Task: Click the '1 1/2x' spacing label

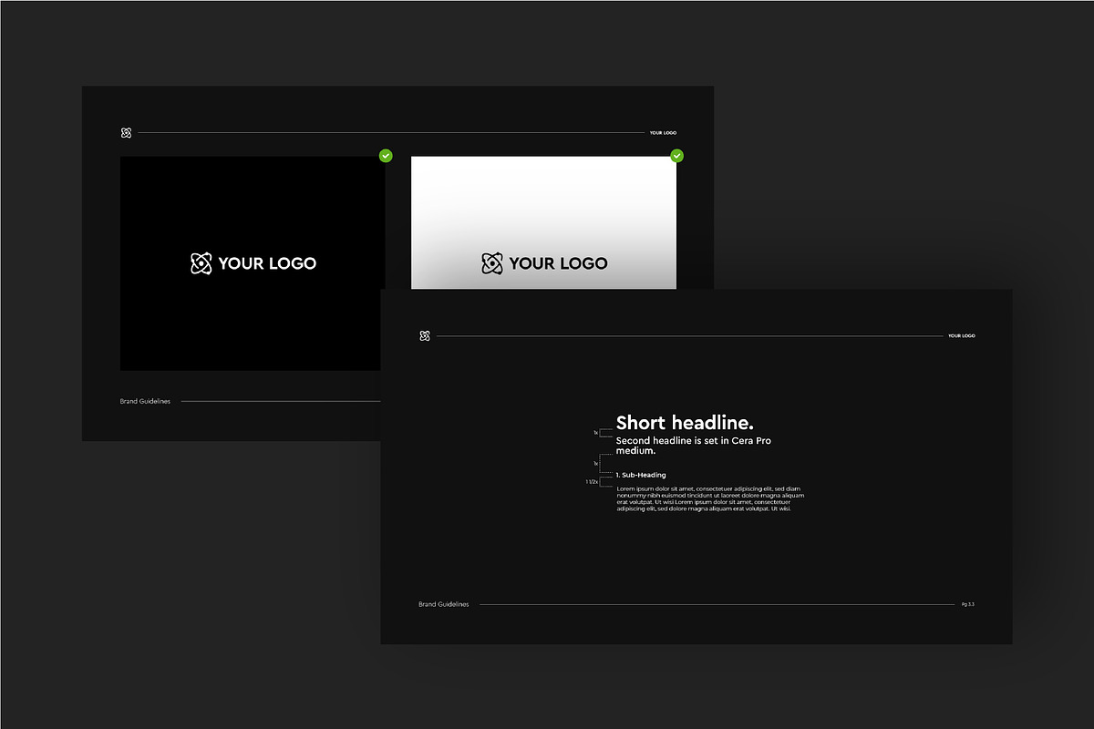Action: click(x=591, y=481)
